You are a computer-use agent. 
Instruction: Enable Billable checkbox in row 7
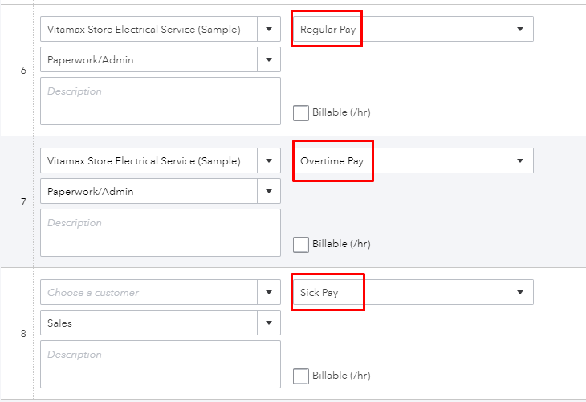pos(301,245)
